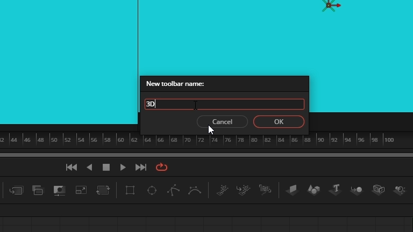The height and width of the screenshot is (232, 413).
Task: Add a Merge 3D node
Action: point(357,190)
